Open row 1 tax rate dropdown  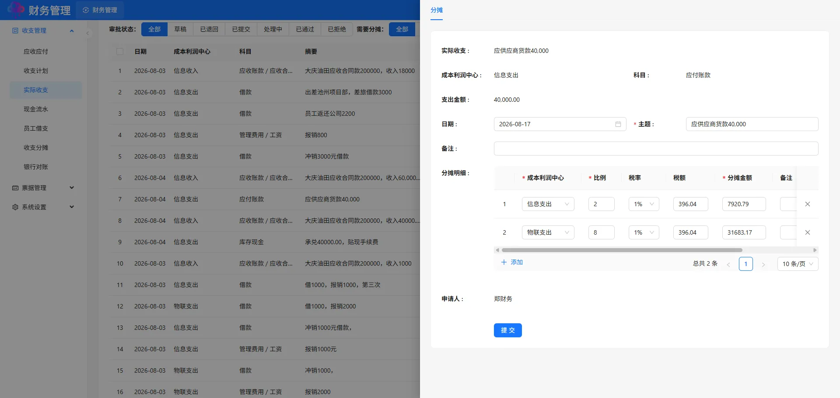click(644, 204)
